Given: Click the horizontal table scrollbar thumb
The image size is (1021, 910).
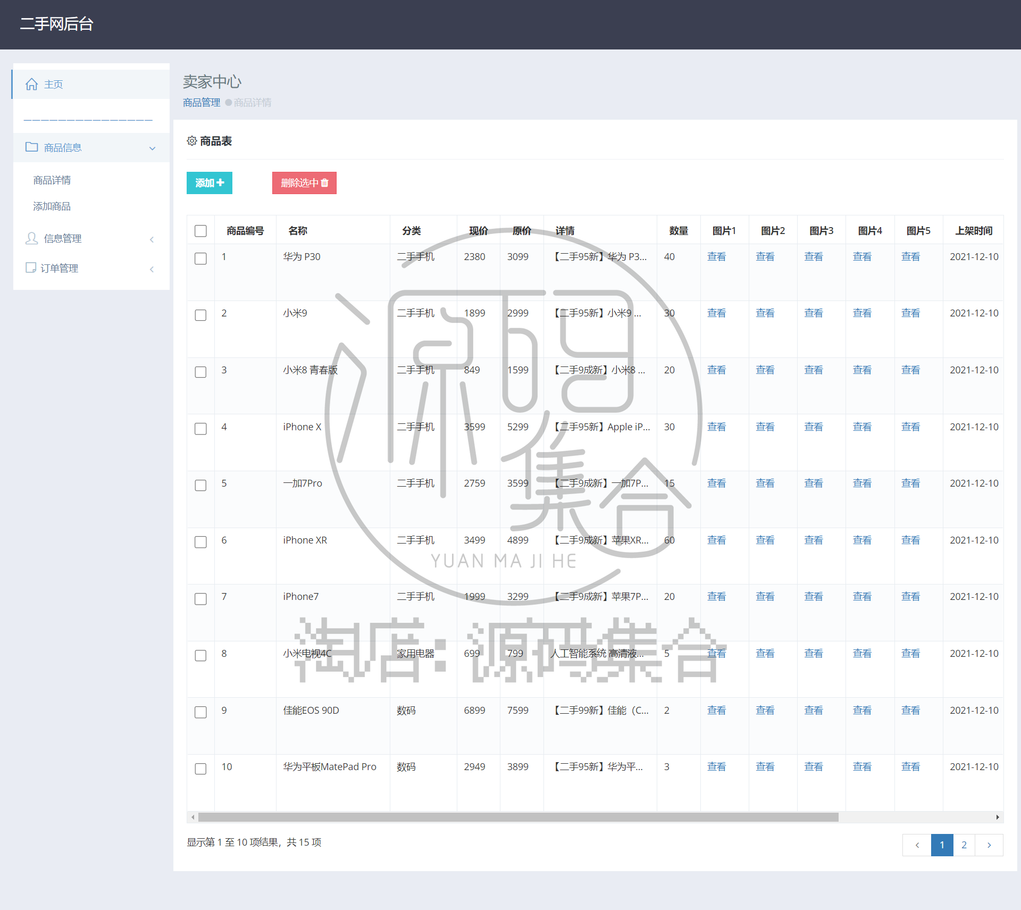Looking at the screenshot, I should [x=518, y=817].
